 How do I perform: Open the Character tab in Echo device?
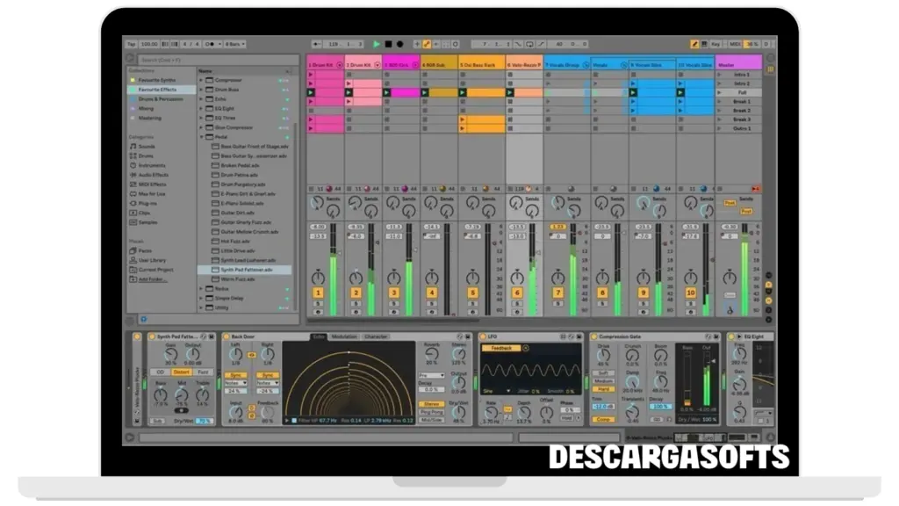coord(376,336)
